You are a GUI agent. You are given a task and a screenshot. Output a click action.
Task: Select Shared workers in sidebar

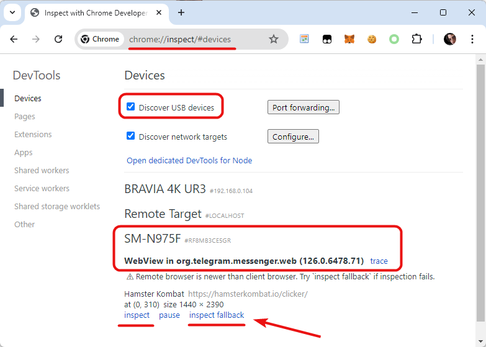tap(42, 171)
